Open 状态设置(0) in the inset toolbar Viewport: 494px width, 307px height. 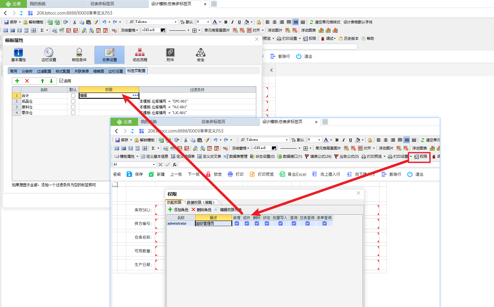coord(262,157)
